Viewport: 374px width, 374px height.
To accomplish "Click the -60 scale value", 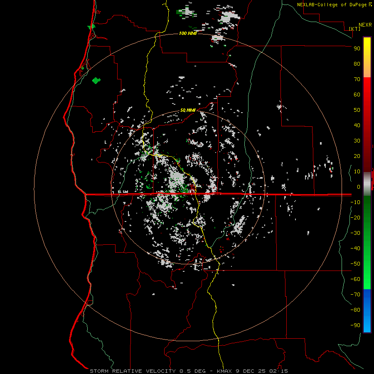I will point(355,279).
